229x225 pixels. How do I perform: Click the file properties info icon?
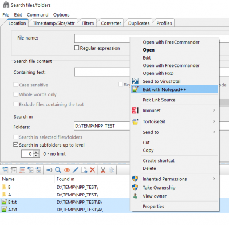pyautogui.click(x=84, y=170)
